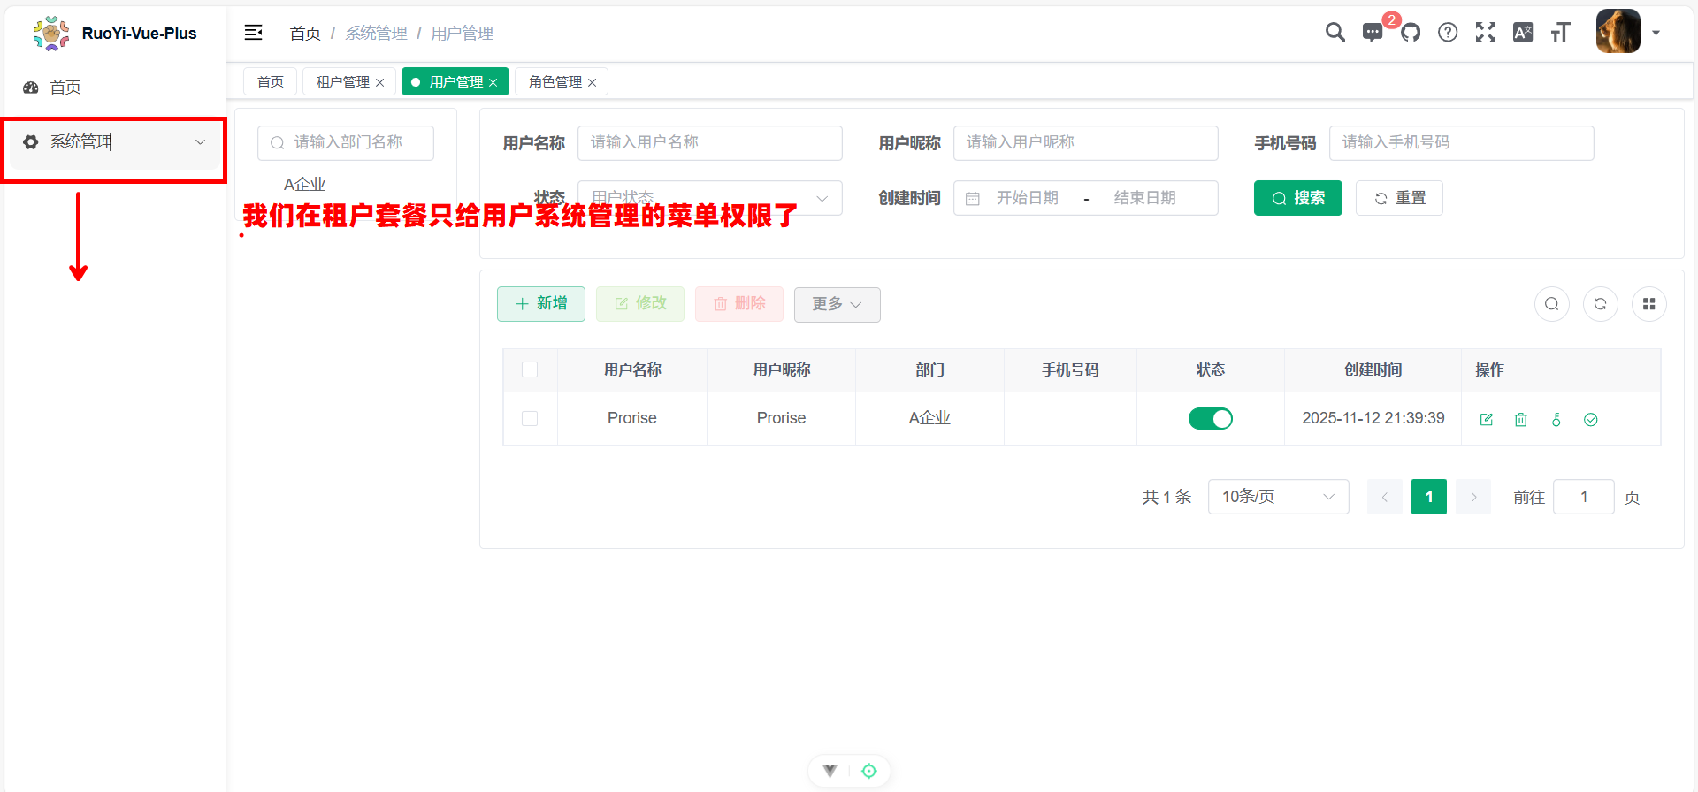Tick the select-all checkbox in table header
Screen dimensions: 1698x792
(530, 369)
